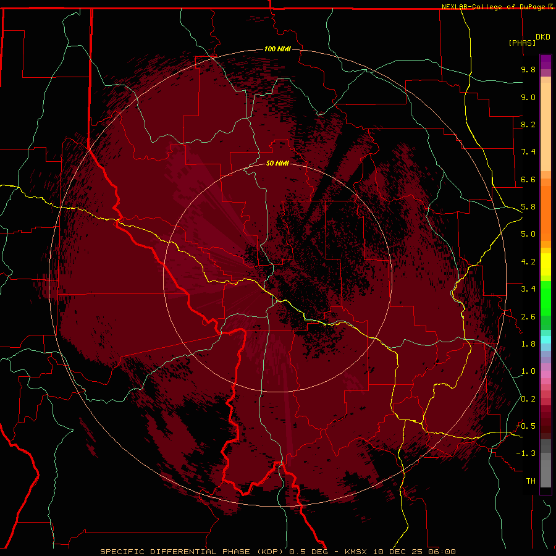
Task: Click the 9.8 scale value
Action: (x=528, y=69)
